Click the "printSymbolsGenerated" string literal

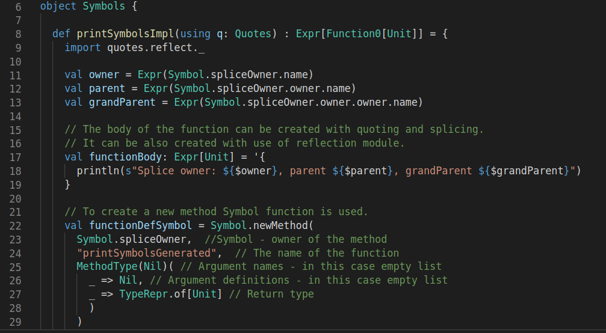pos(146,253)
